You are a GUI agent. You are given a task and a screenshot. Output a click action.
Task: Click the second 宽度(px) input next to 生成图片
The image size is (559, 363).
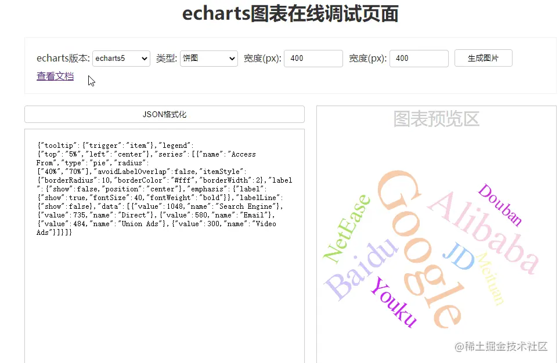tap(419, 59)
